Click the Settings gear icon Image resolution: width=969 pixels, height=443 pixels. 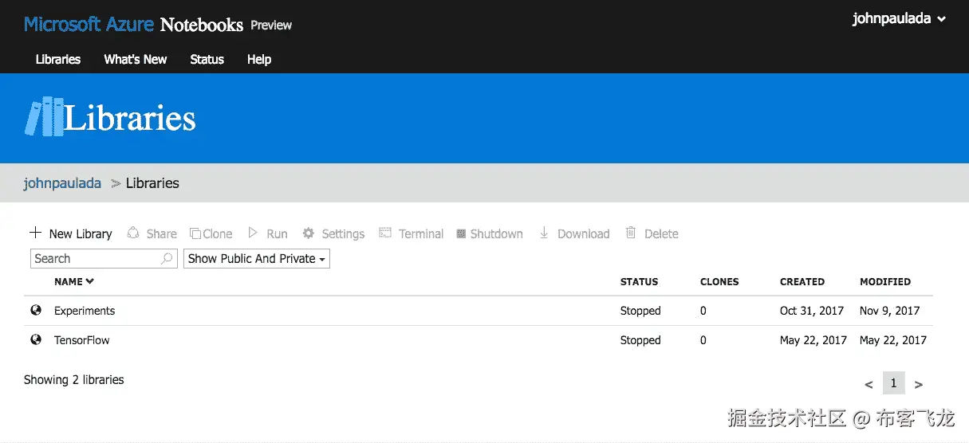point(309,233)
